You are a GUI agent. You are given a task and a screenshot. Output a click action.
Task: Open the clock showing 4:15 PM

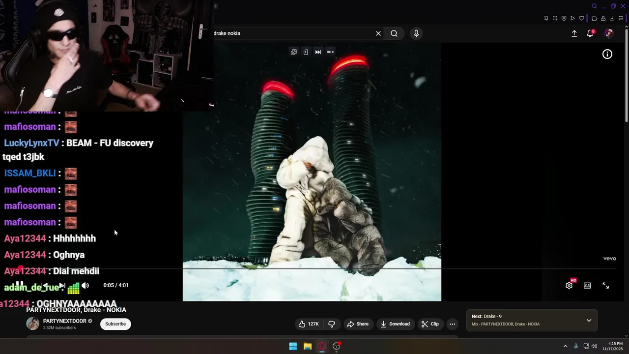pyautogui.click(x=613, y=346)
